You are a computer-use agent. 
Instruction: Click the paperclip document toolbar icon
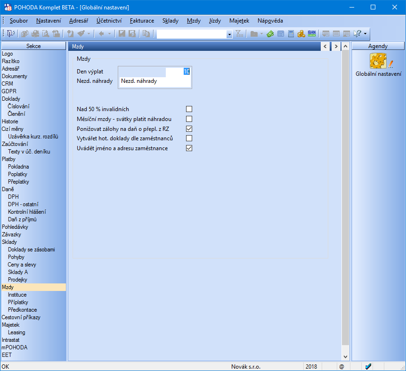[71, 33]
